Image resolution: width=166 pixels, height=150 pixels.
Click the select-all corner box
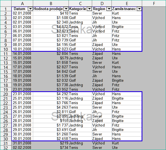(6, 3)
